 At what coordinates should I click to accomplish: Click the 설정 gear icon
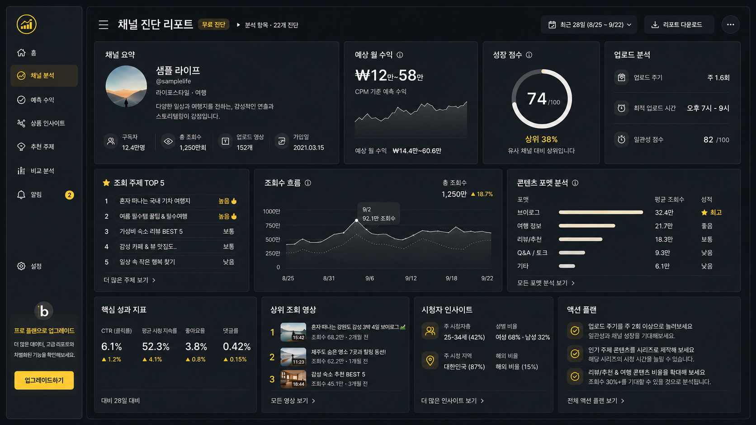pyautogui.click(x=21, y=266)
